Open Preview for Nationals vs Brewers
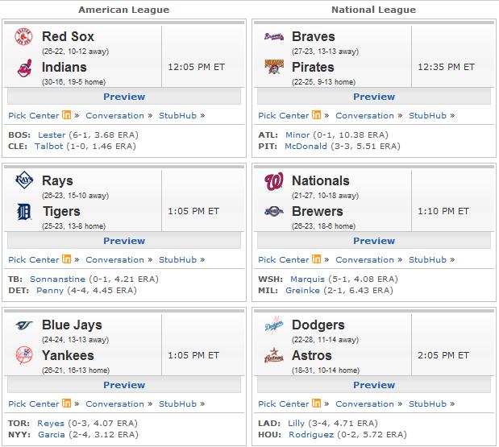 [374, 241]
